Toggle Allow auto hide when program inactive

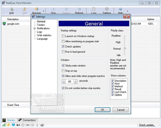pos(63,76)
